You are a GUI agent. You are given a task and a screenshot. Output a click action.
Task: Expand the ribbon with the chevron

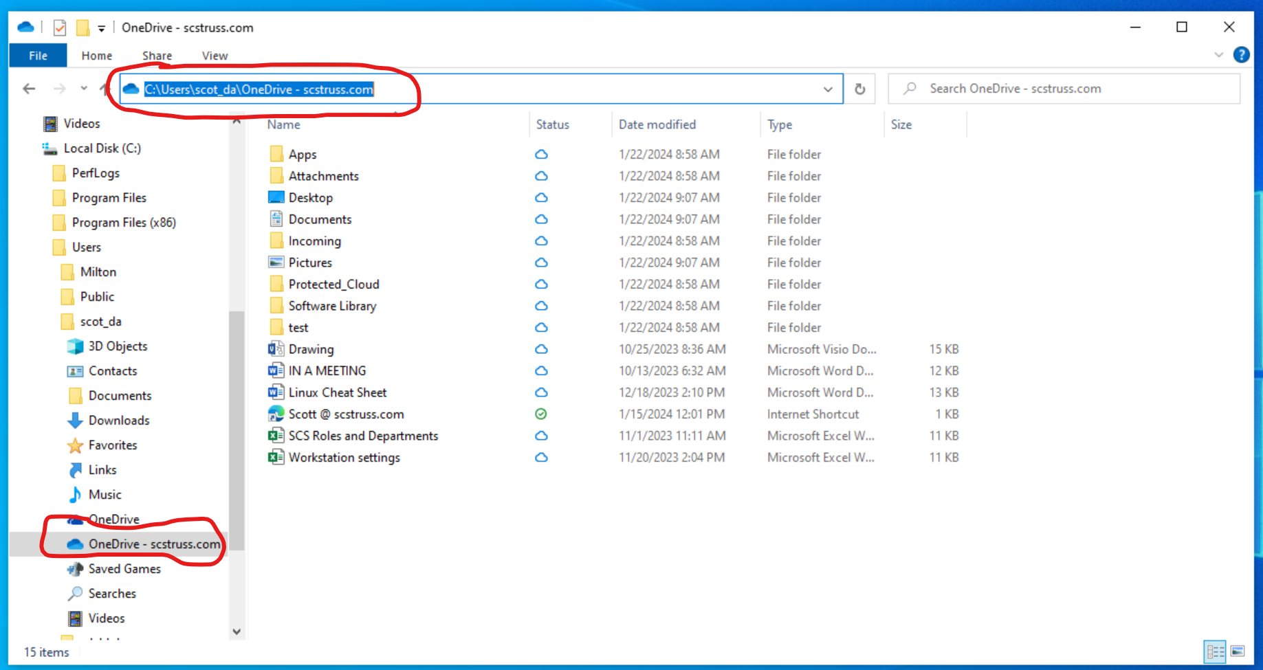pos(1219,55)
